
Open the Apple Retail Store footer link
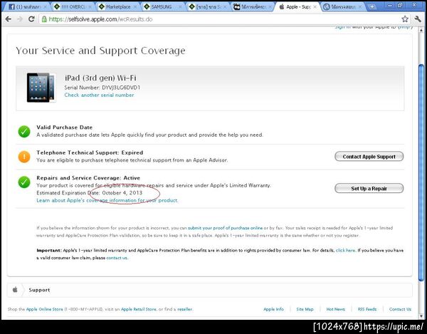coord(139,309)
